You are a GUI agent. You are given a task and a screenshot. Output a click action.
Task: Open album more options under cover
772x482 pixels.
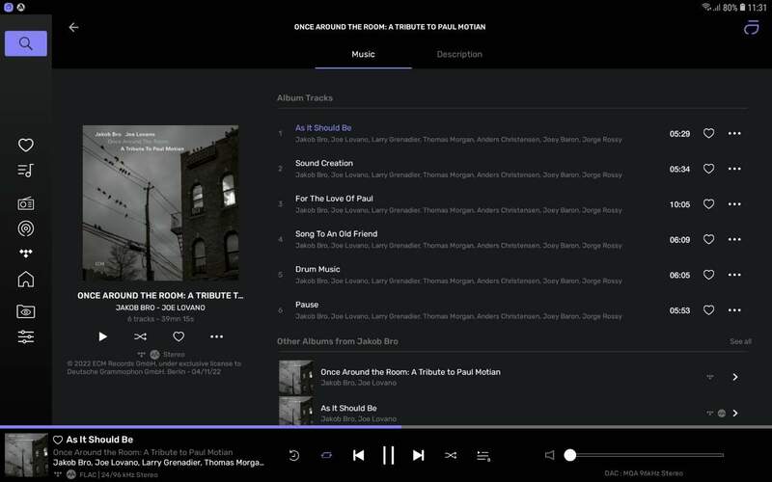coord(216,336)
